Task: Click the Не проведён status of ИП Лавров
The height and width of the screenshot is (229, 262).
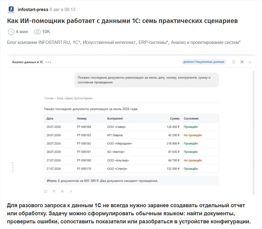Action: click(x=193, y=135)
